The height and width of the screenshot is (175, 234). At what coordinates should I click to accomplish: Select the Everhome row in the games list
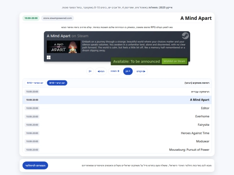(117, 117)
